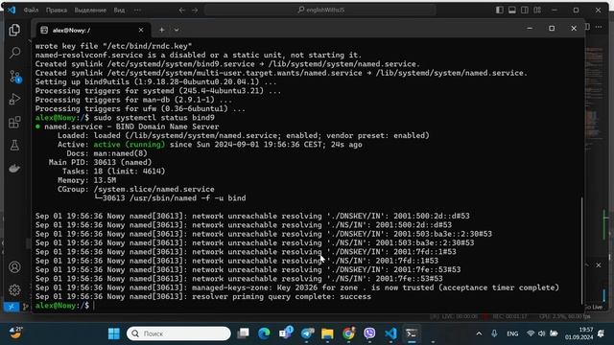
Task: Open the weather widget on the taskbar
Action: click(15, 333)
